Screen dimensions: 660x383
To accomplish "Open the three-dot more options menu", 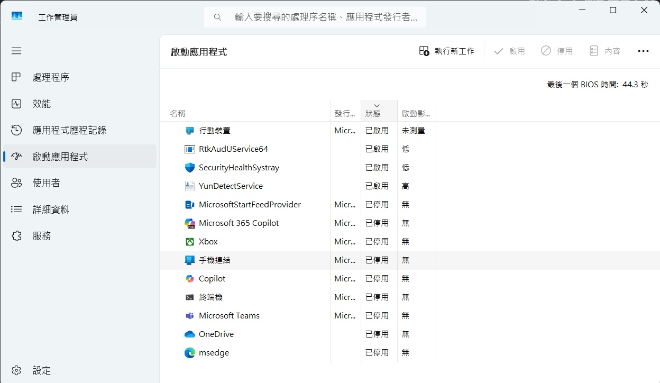I will tap(643, 51).
